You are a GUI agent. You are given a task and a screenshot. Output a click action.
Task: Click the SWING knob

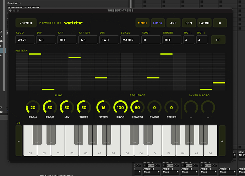coord(154,107)
